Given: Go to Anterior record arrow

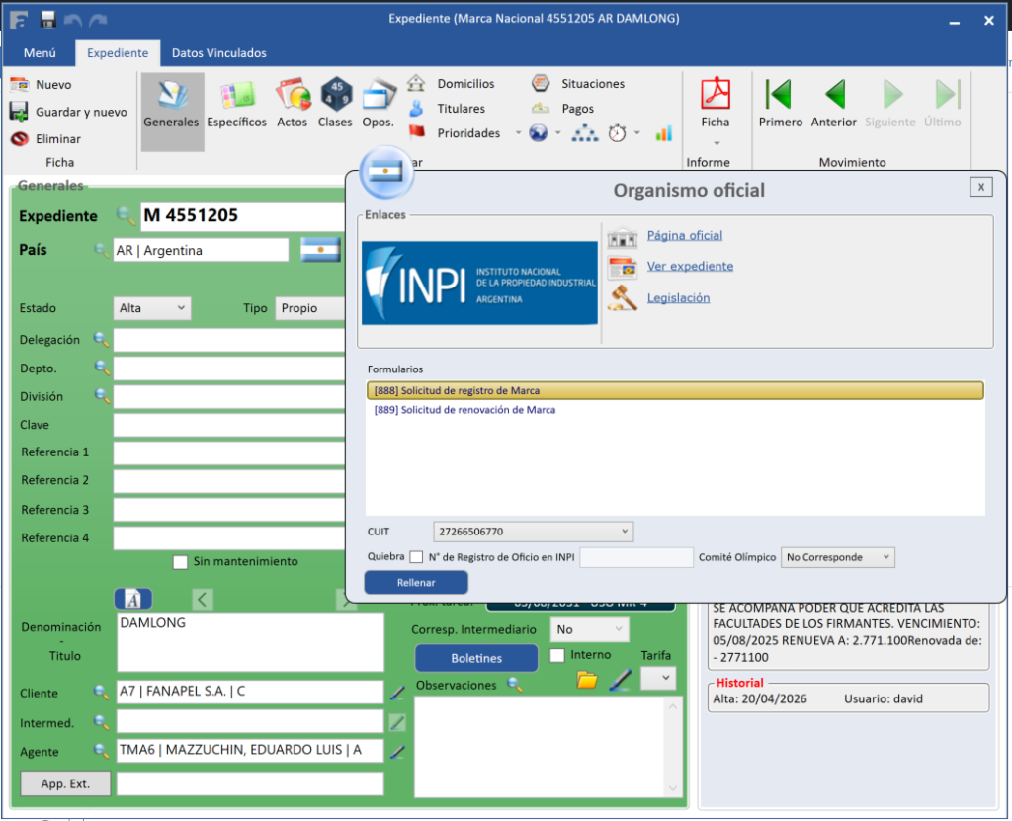Looking at the screenshot, I should [833, 95].
